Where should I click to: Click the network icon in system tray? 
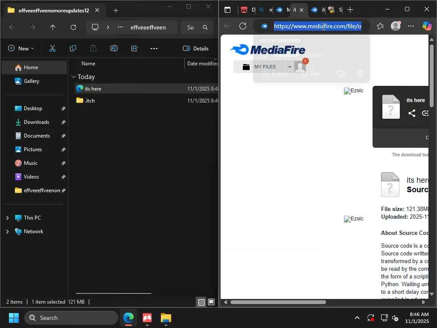[x=384, y=318]
